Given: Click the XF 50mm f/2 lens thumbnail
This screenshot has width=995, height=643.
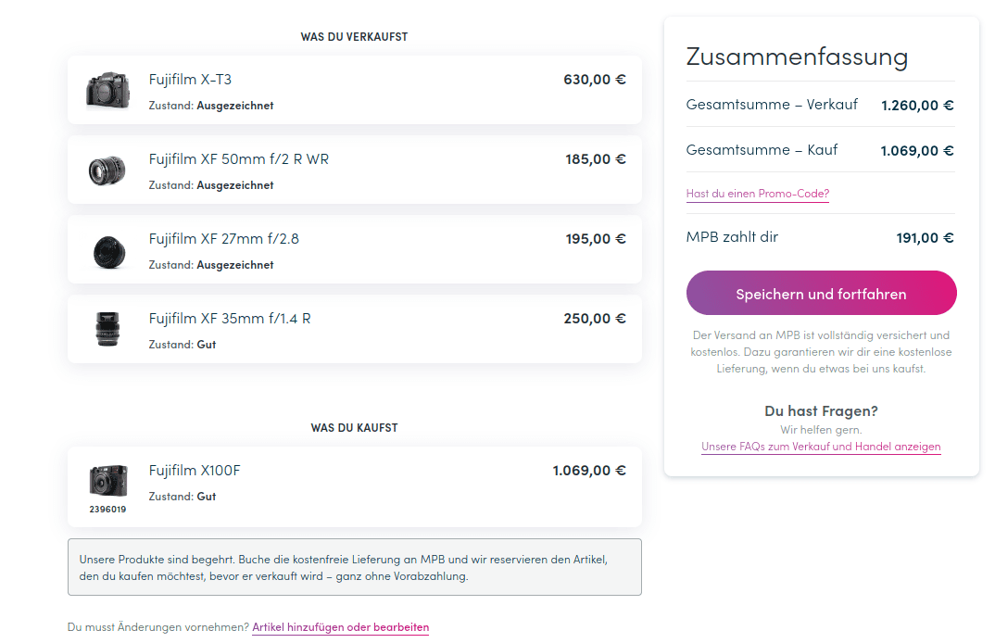Looking at the screenshot, I should pyautogui.click(x=107, y=170).
